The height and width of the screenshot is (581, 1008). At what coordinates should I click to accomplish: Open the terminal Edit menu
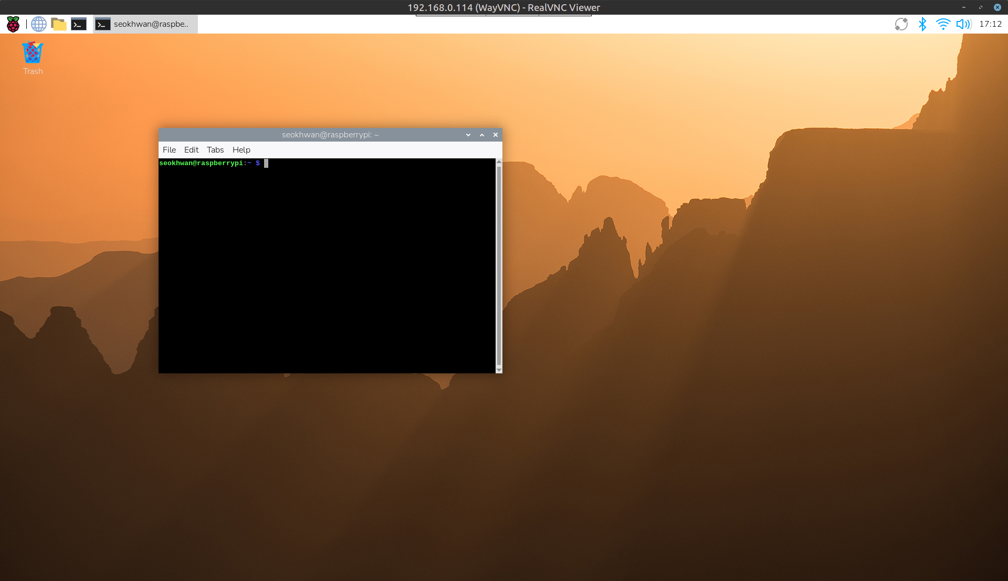coord(191,150)
